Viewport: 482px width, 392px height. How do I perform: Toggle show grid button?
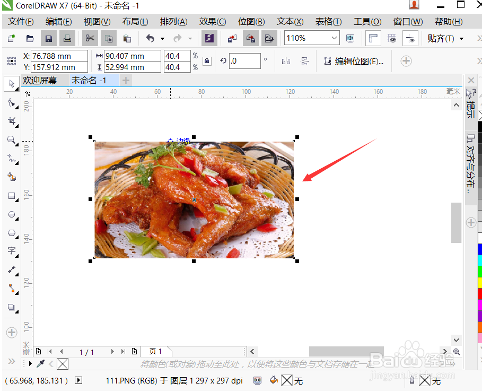pos(392,38)
